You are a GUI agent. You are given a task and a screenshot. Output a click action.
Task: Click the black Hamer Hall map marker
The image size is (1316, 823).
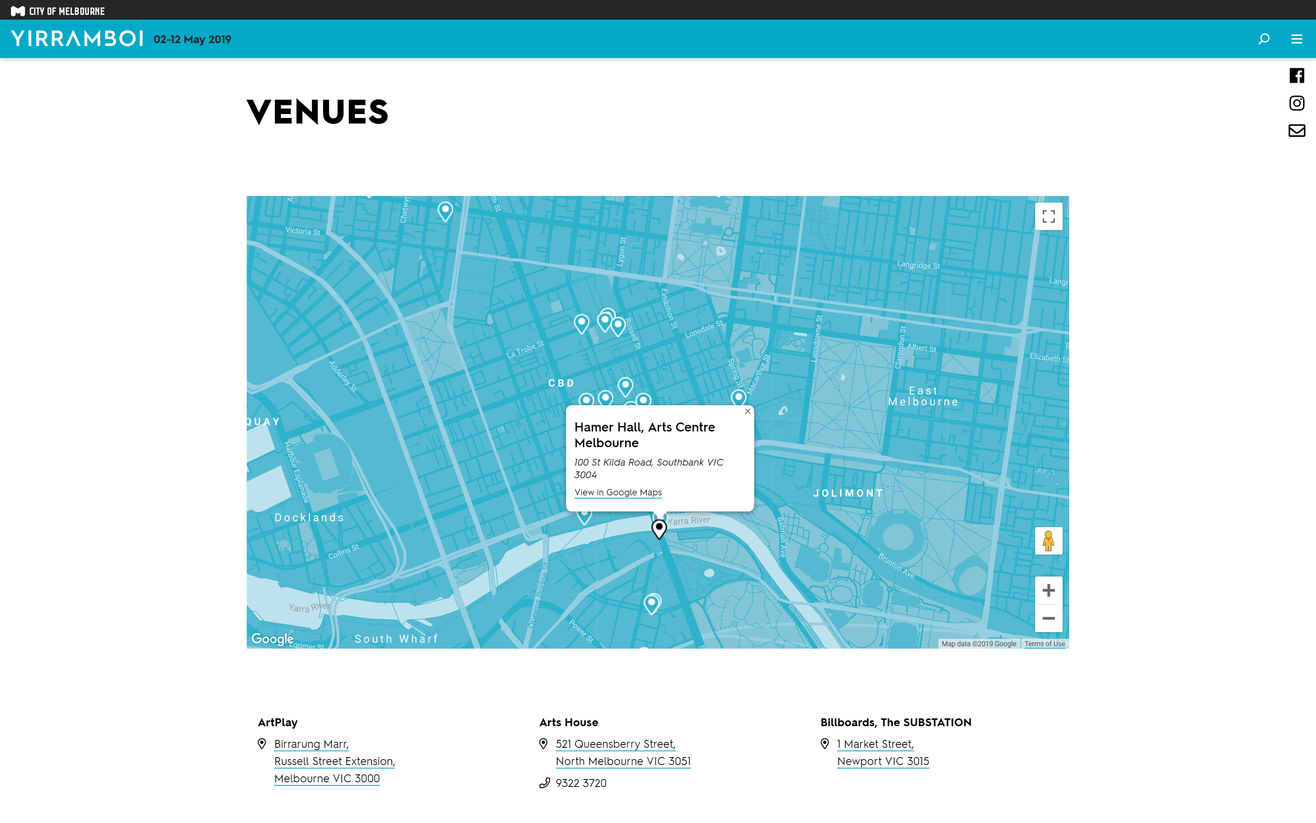(x=659, y=529)
